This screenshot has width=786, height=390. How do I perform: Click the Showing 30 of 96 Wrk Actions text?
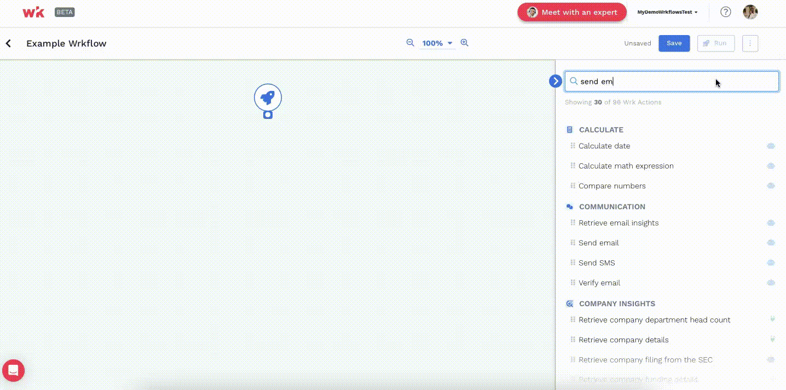point(613,102)
